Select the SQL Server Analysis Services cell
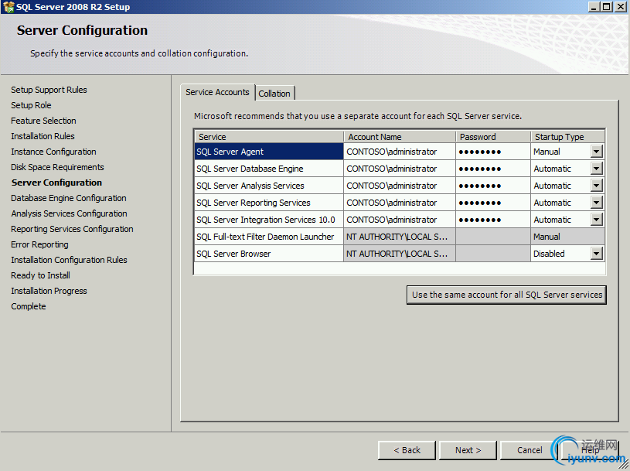 [269, 186]
